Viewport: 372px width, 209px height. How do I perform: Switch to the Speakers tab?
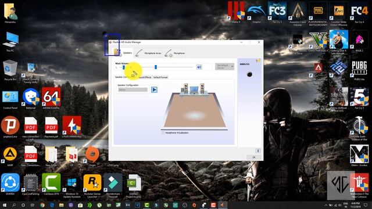[x=123, y=52]
